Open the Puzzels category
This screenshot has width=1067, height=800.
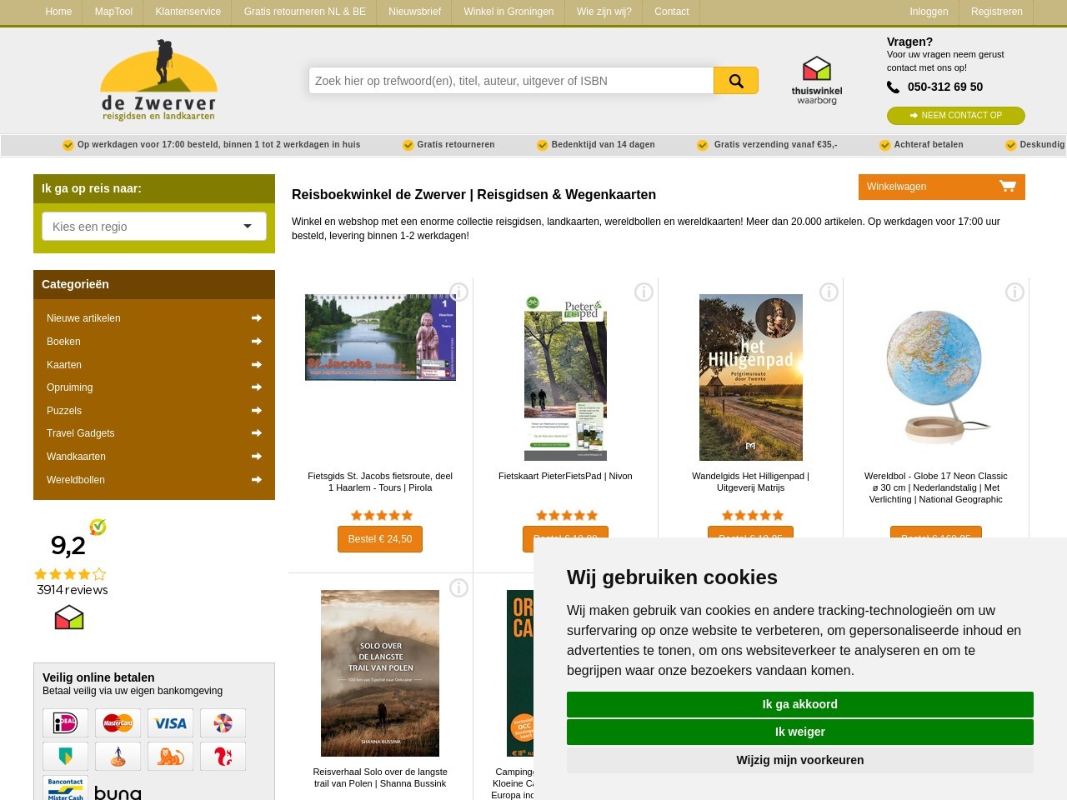64,410
